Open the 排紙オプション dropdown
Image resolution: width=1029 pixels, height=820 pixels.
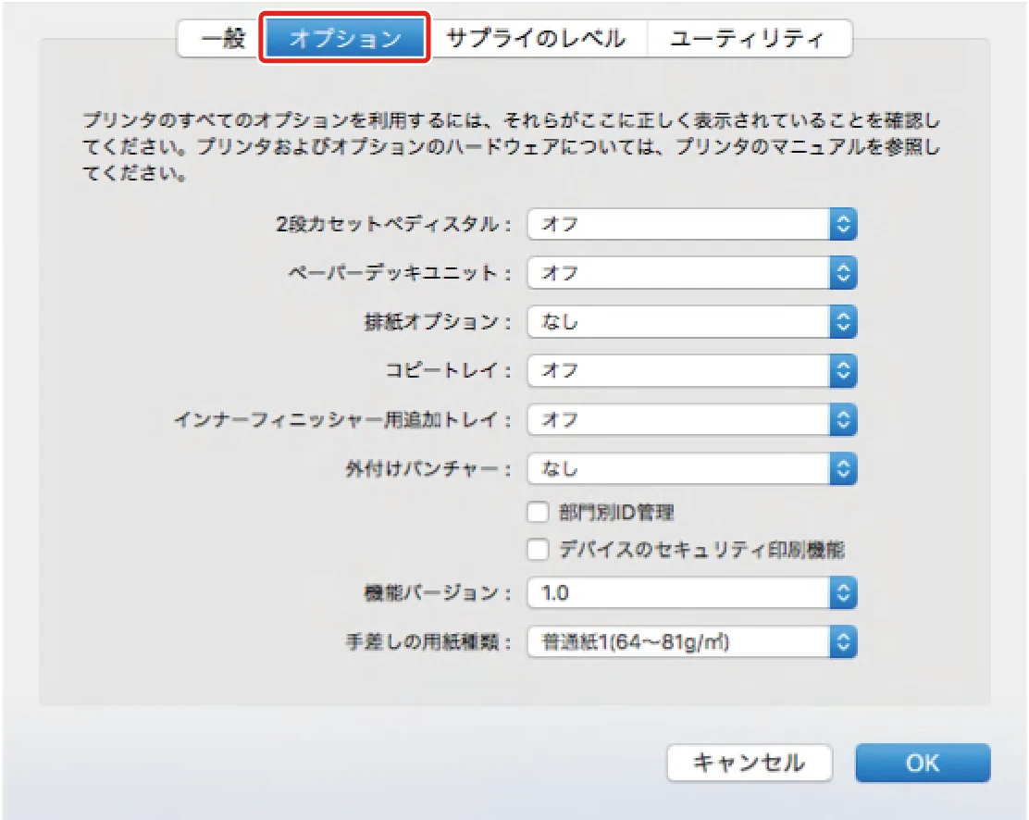(x=691, y=322)
